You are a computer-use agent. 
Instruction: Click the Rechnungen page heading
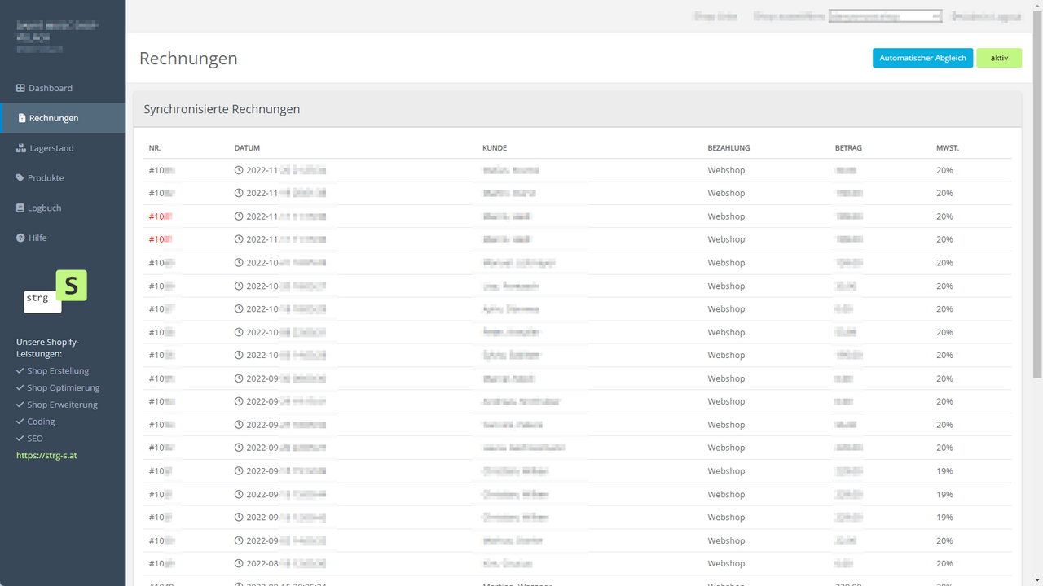(188, 59)
